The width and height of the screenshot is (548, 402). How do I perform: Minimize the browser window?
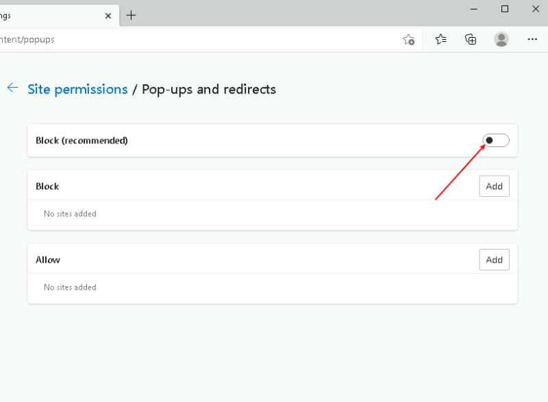click(474, 9)
